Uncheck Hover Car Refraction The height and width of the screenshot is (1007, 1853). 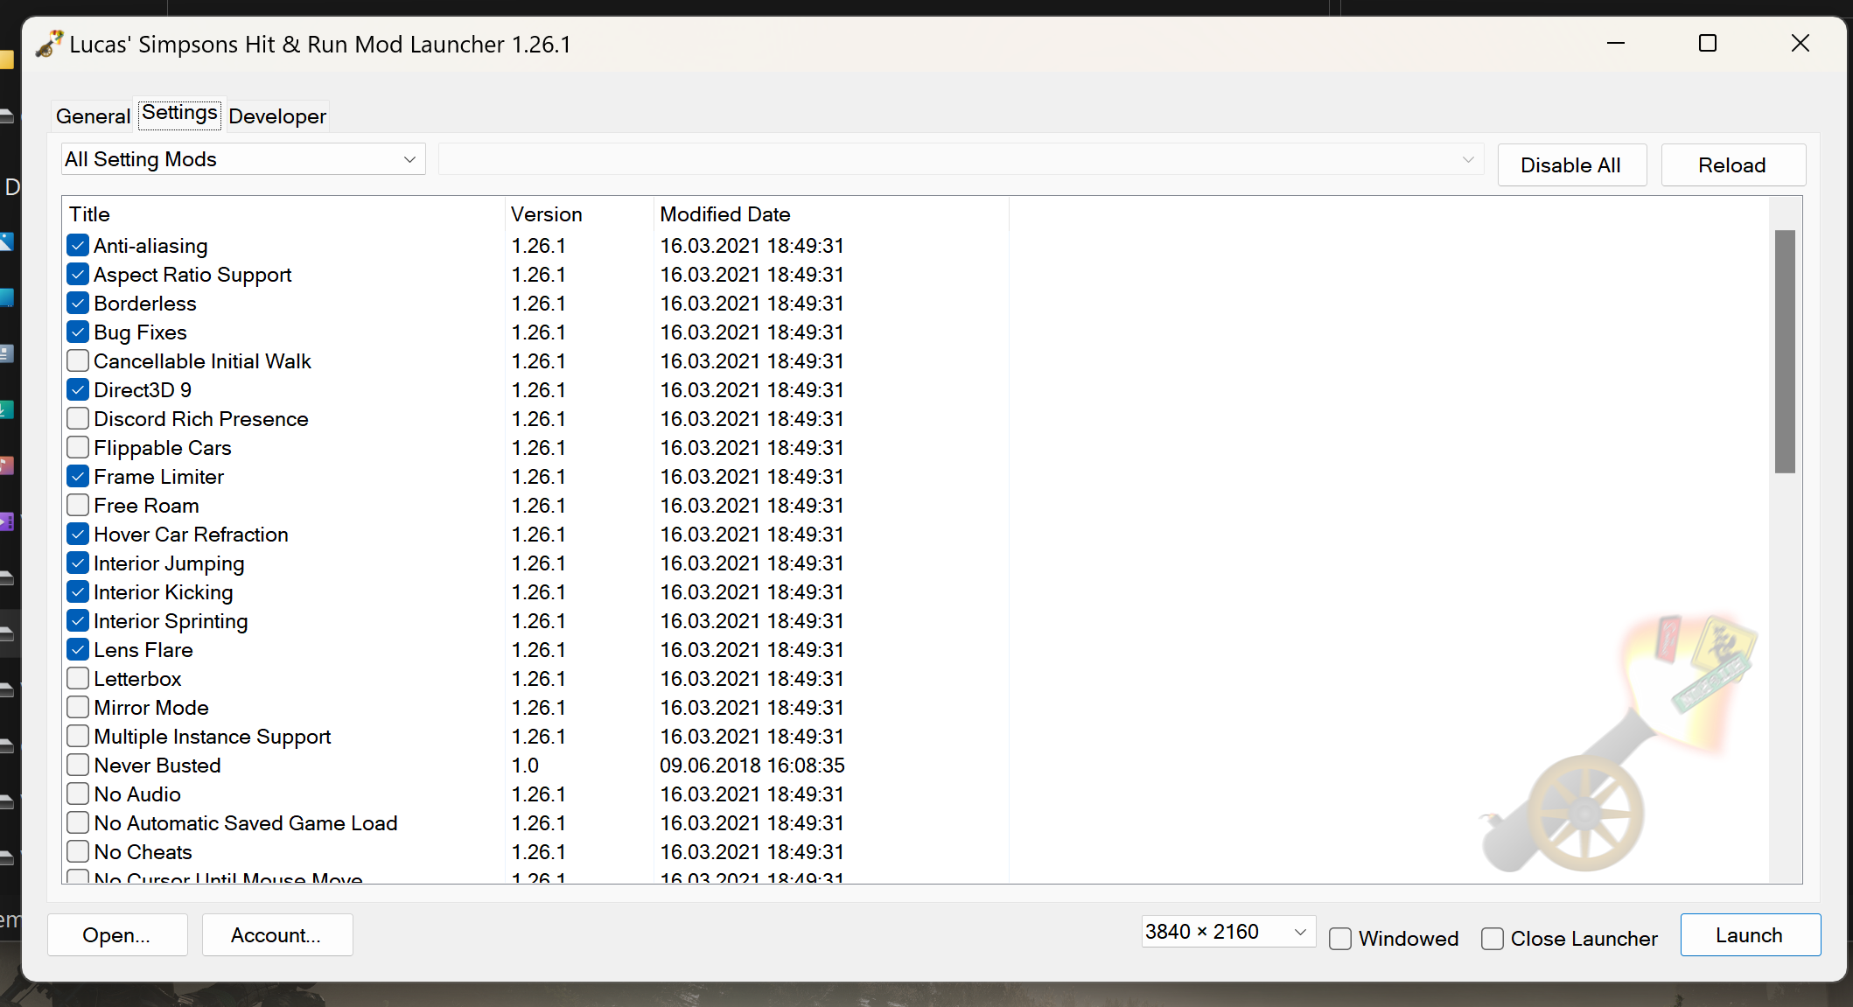[x=78, y=535]
